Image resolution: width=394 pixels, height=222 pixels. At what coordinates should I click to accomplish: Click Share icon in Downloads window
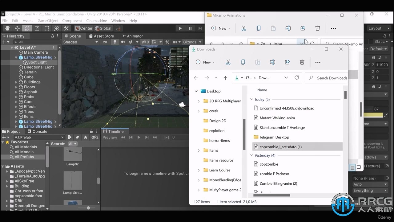coord(287,62)
